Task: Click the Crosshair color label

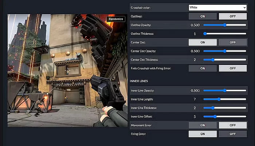Action: click(x=141, y=8)
